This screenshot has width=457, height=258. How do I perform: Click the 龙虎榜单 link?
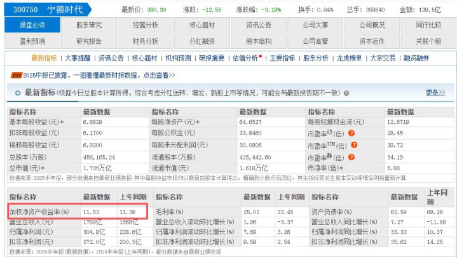tap(349, 58)
